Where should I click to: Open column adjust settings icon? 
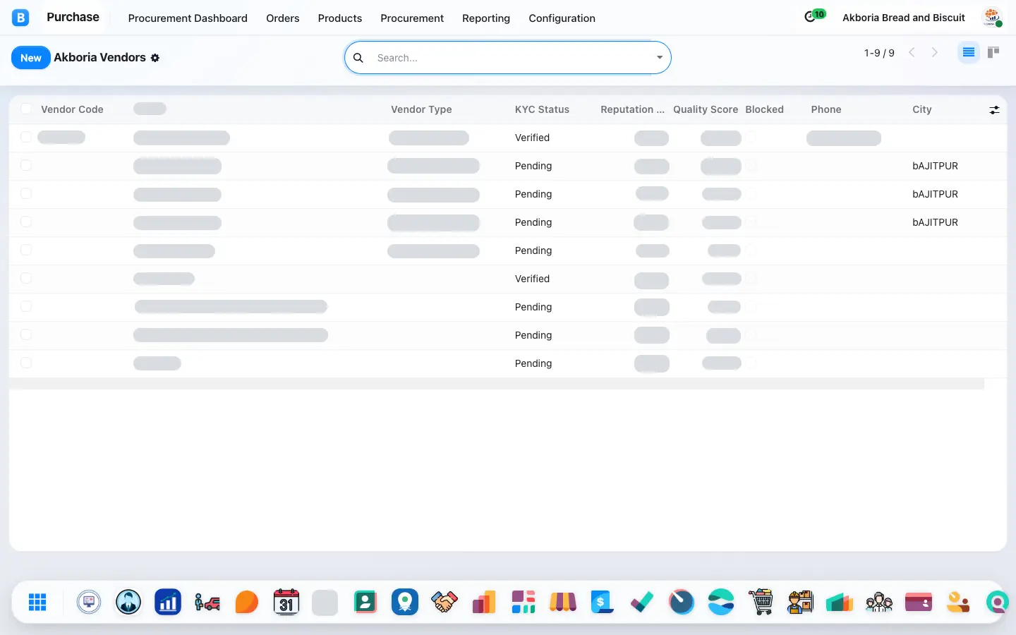pyautogui.click(x=994, y=110)
